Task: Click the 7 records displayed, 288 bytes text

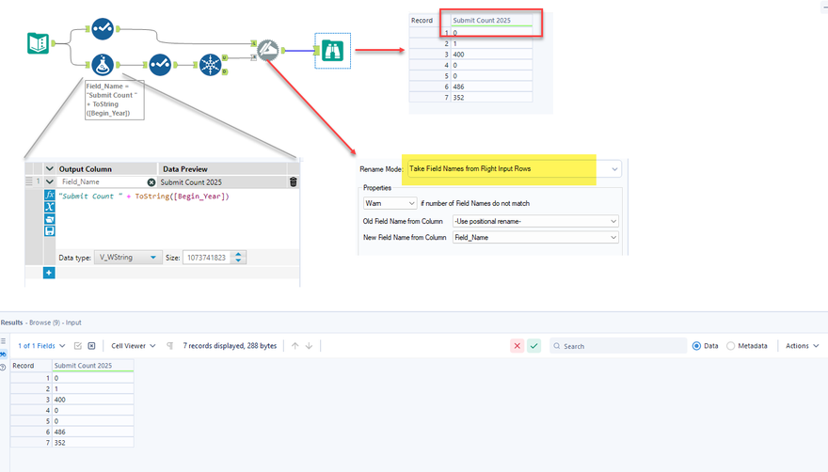Action: click(230, 346)
